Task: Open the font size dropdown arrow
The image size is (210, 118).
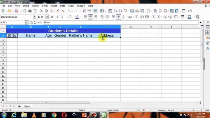Action: tap(47, 17)
